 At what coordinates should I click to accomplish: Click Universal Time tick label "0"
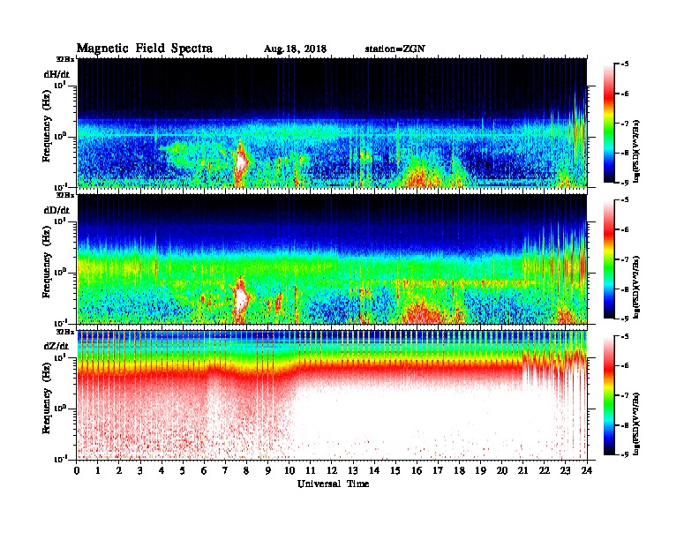pyautogui.click(x=77, y=470)
